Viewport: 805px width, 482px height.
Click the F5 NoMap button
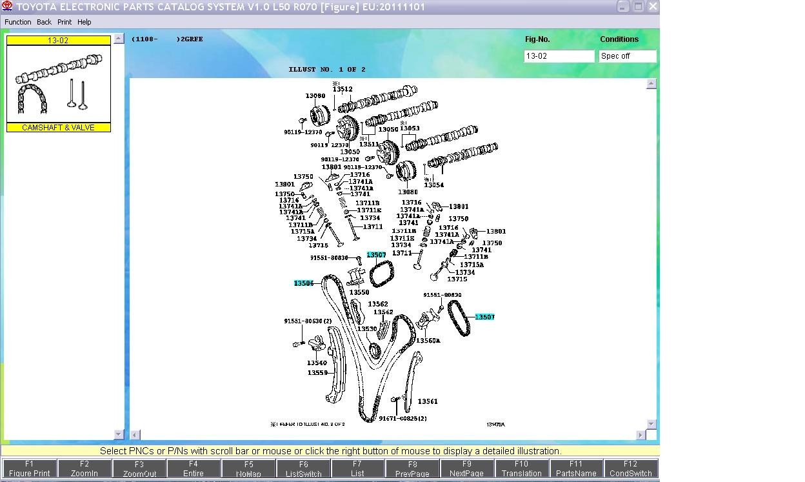pyautogui.click(x=248, y=468)
